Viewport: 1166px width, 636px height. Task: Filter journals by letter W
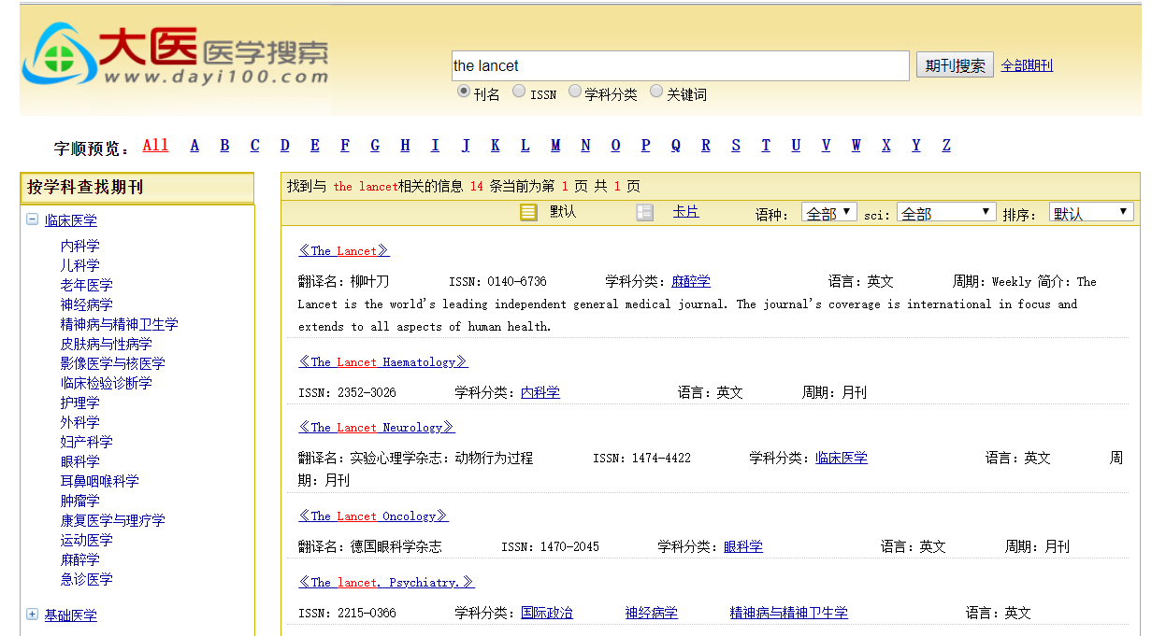(856, 145)
